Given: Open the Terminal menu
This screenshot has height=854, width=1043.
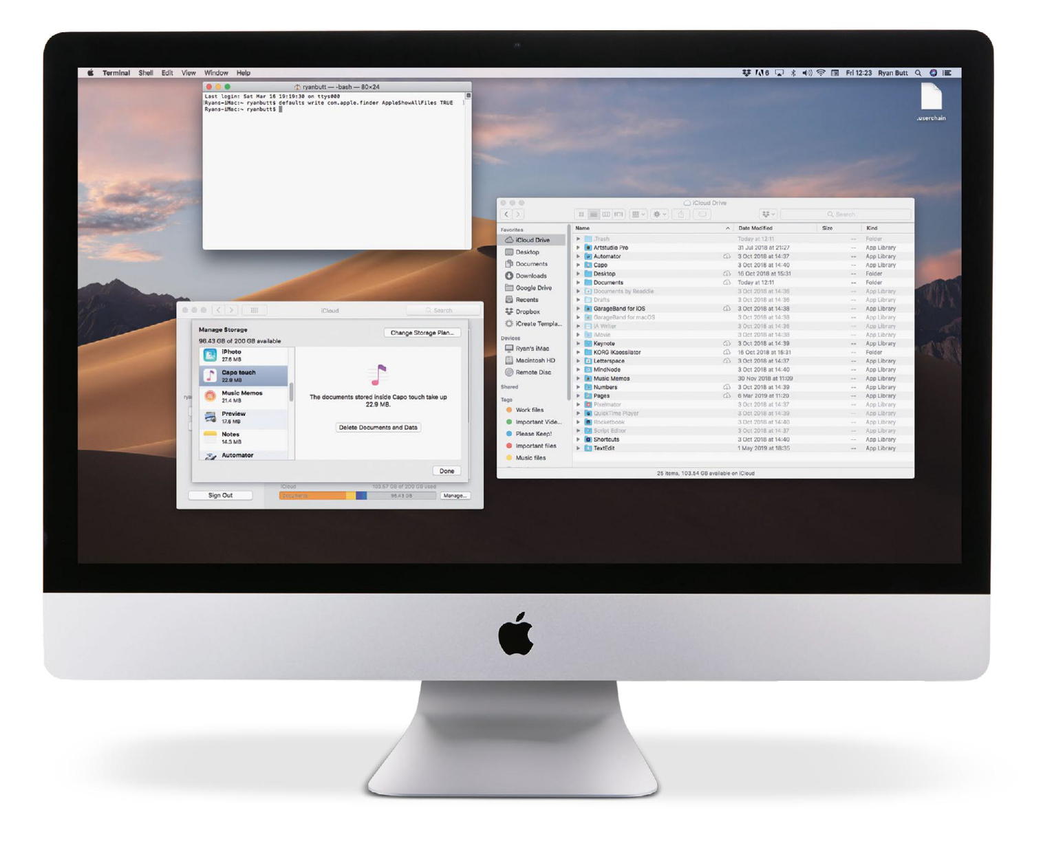Looking at the screenshot, I should click(x=116, y=73).
